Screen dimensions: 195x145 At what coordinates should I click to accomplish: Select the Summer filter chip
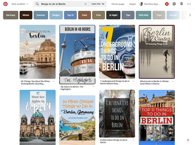point(41,15)
